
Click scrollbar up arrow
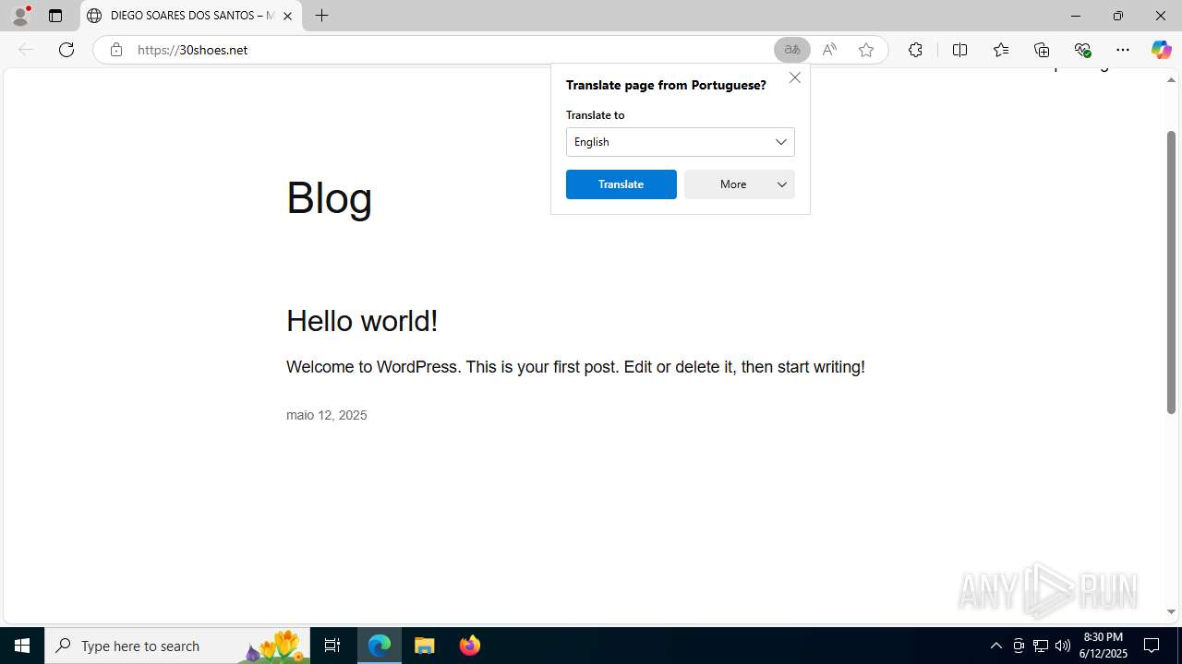pyautogui.click(x=1171, y=79)
